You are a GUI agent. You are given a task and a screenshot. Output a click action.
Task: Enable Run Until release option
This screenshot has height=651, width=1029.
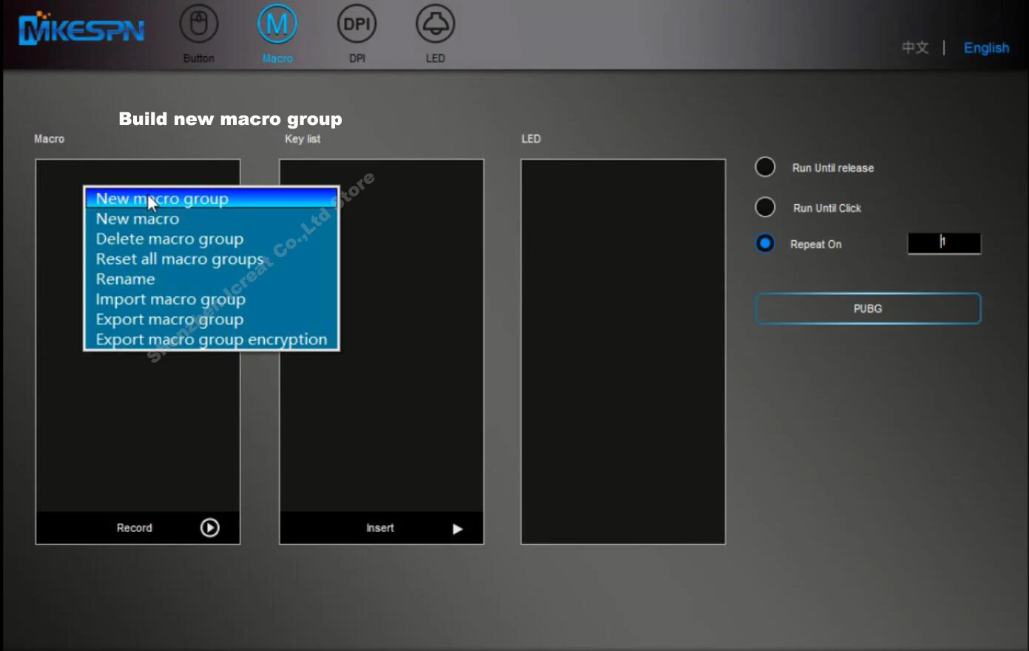click(x=765, y=167)
